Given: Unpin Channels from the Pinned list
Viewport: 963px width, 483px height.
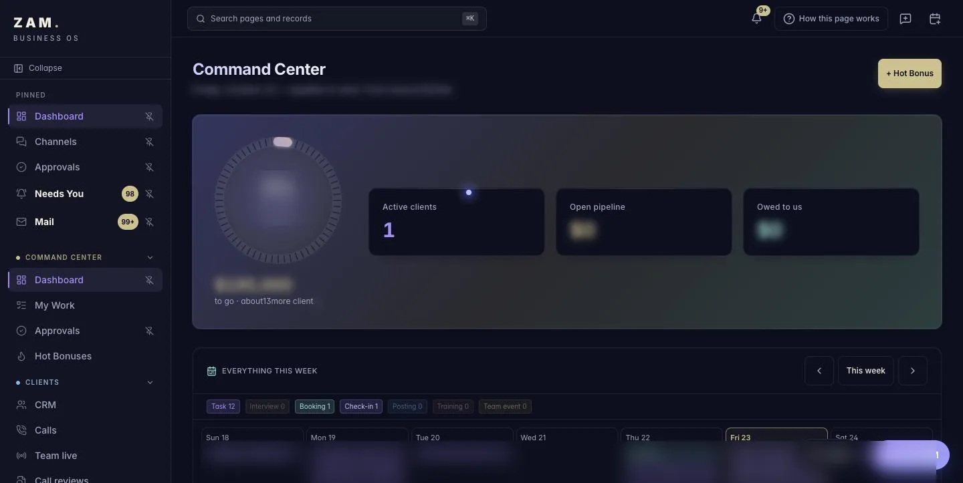Looking at the screenshot, I should pyautogui.click(x=150, y=142).
